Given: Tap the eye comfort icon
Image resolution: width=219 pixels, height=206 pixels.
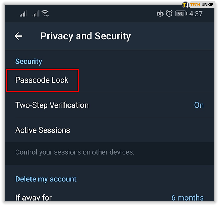Looking at the screenshot, I should click(160, 14).
